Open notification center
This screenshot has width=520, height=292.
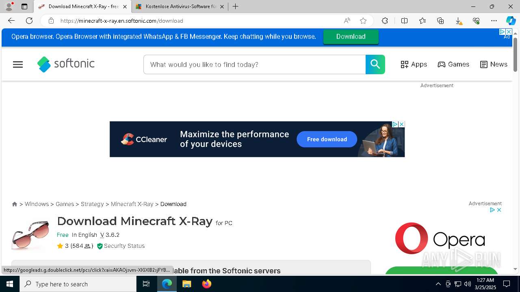click(507, 284)
